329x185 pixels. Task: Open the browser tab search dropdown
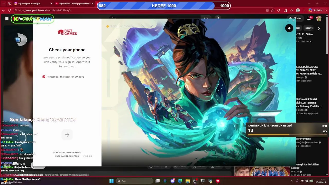pyautogui.click(x=3, y=4)
